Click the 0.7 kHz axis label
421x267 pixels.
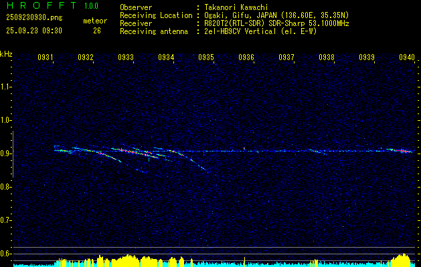[5, 220]
